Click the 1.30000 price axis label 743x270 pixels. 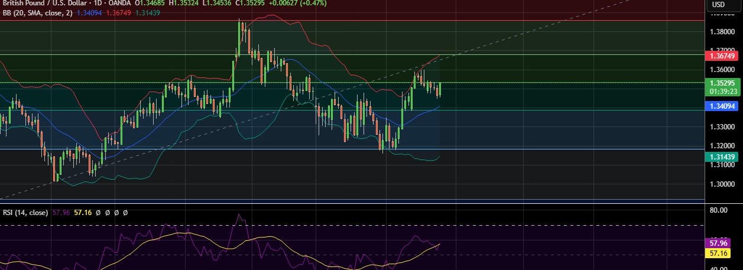coord(722,184)
